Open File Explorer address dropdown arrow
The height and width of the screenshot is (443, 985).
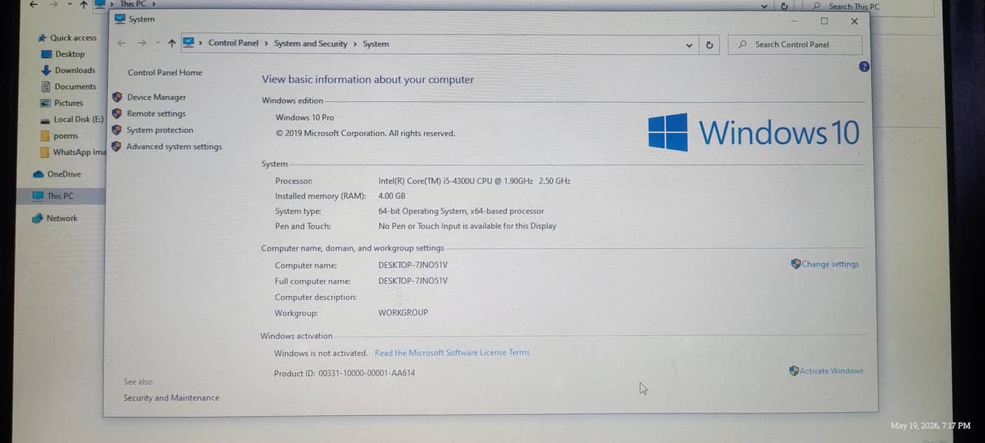[765, 6]
